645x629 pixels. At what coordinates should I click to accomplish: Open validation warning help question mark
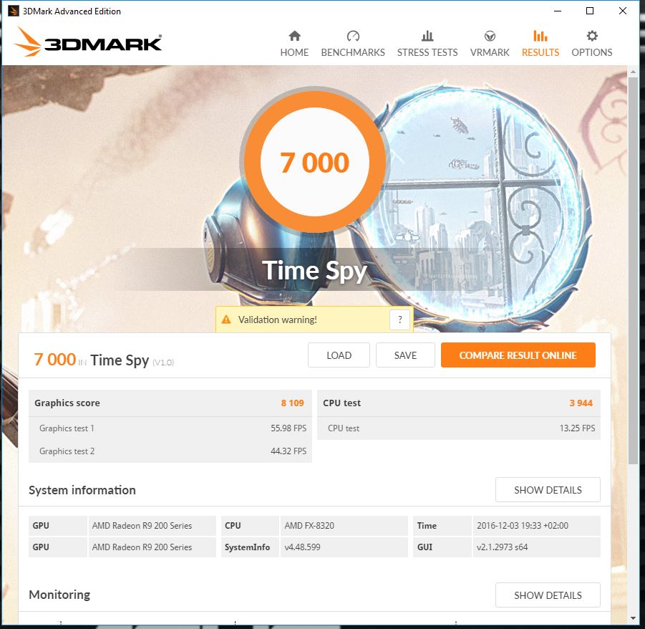point(400,320)
